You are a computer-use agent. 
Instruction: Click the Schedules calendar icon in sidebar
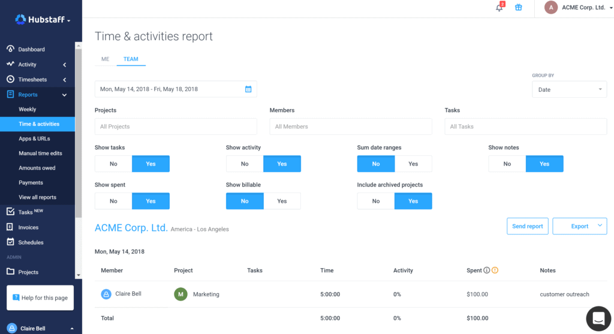coord(11,242)
